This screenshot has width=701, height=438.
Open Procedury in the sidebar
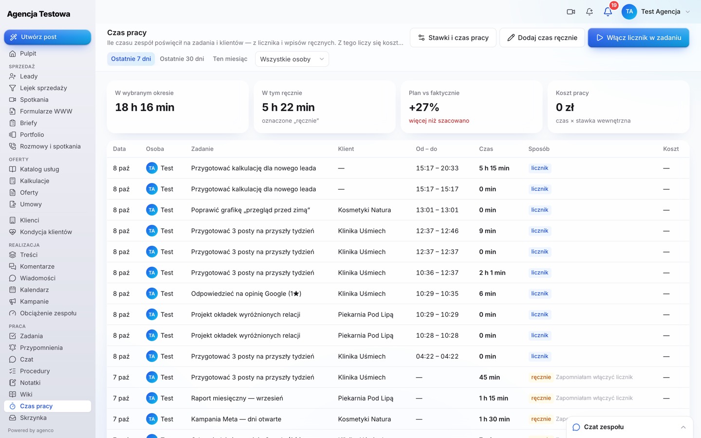pos(48,371)
